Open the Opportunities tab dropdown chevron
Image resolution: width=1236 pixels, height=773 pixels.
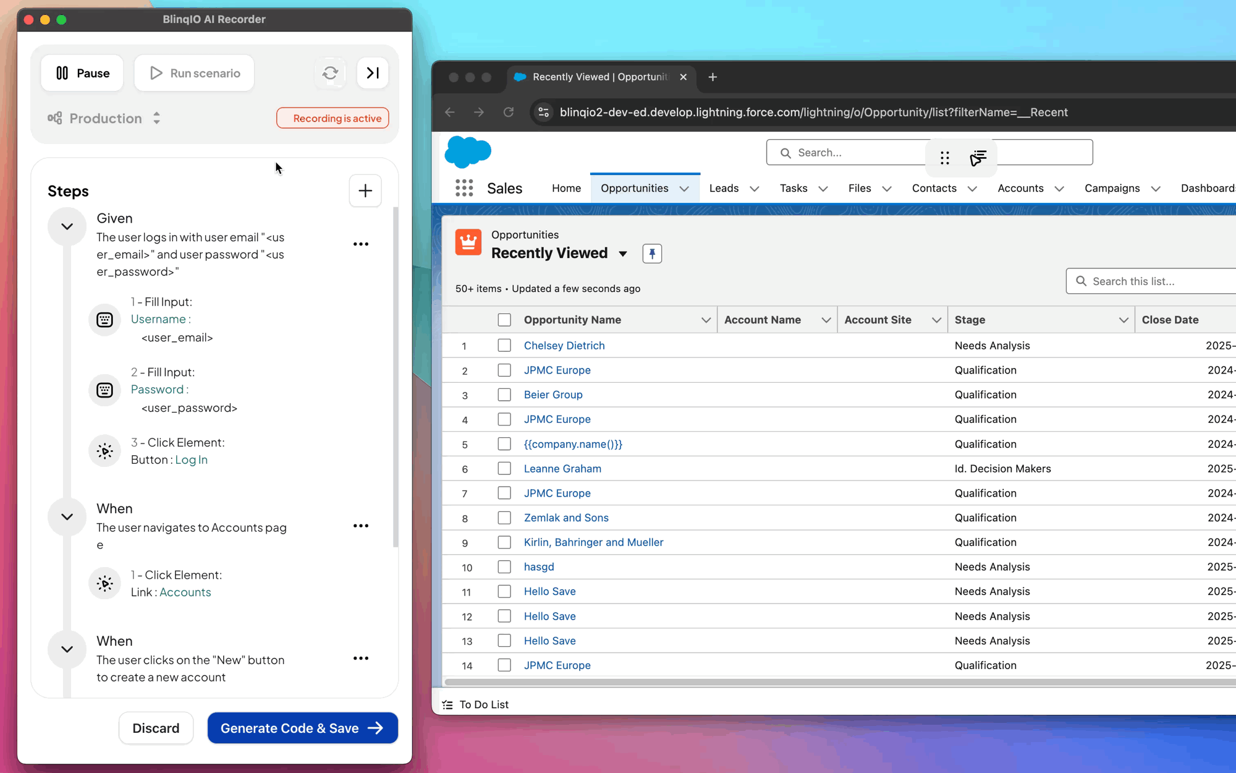(684, 189)
